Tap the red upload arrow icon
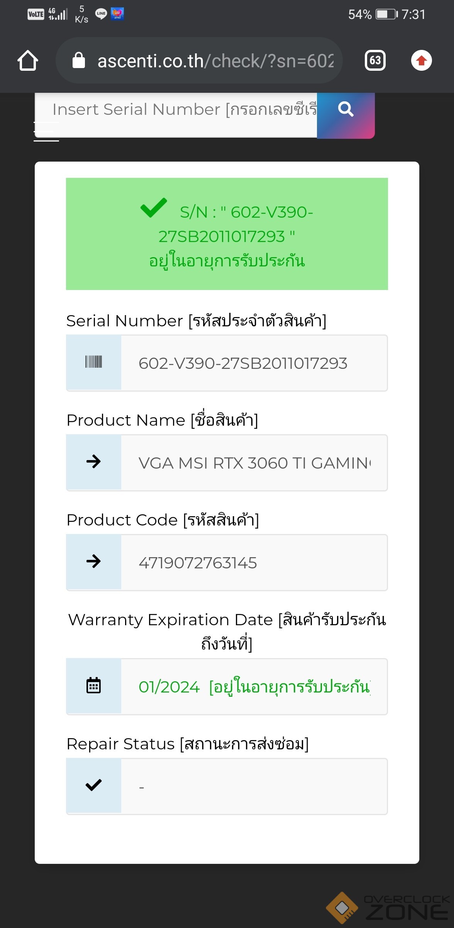This screenshot has width=454, height=928. coord(421,61)
